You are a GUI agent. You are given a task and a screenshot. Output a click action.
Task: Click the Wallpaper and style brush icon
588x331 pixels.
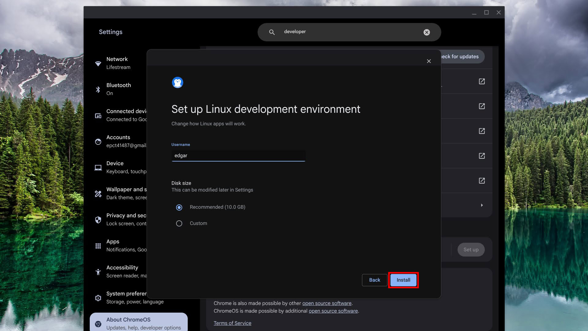(x=98, y=194)
